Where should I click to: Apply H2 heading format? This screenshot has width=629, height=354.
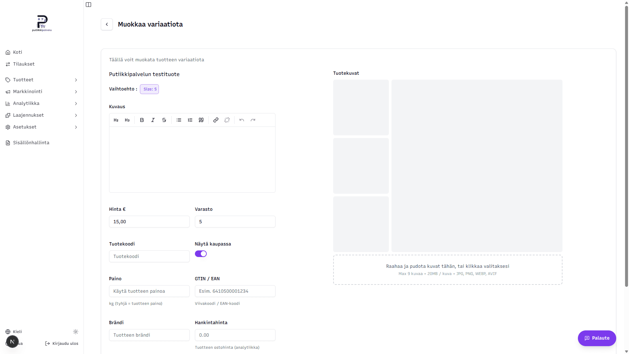(x=116, y=120)
